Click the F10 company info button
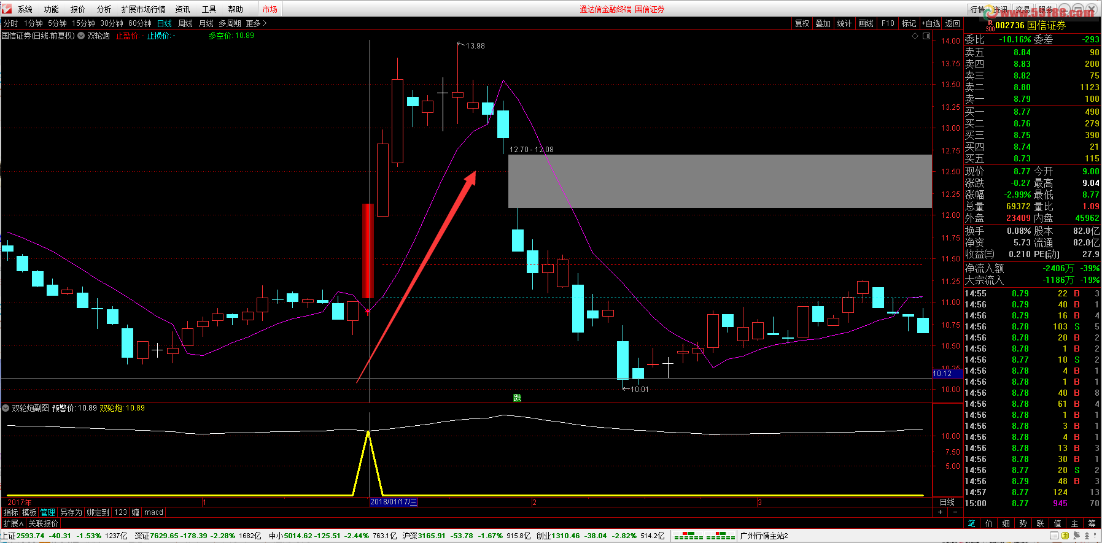 (888, 23)
